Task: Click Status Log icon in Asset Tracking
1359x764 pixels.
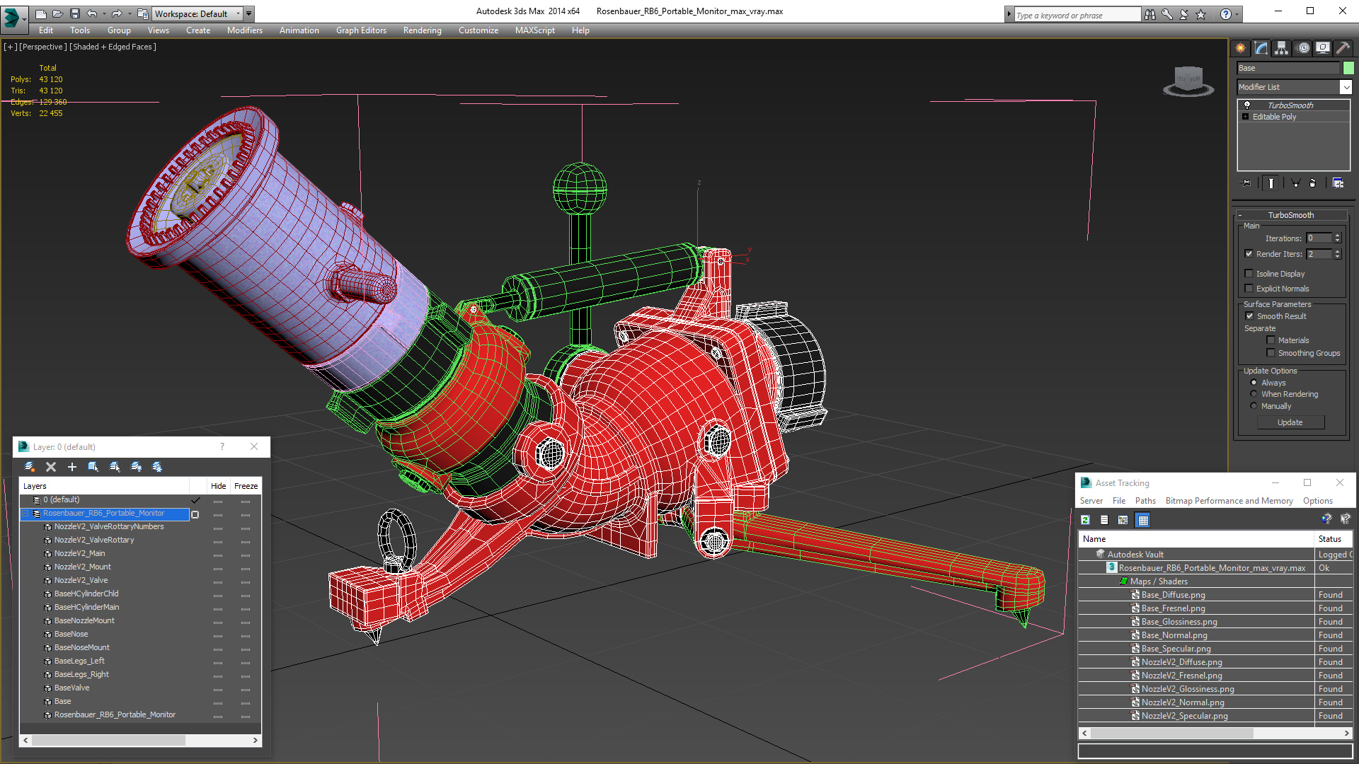Action: 1104,520
